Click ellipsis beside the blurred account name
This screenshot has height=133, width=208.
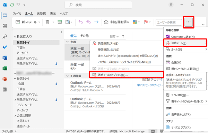(54, 73)
